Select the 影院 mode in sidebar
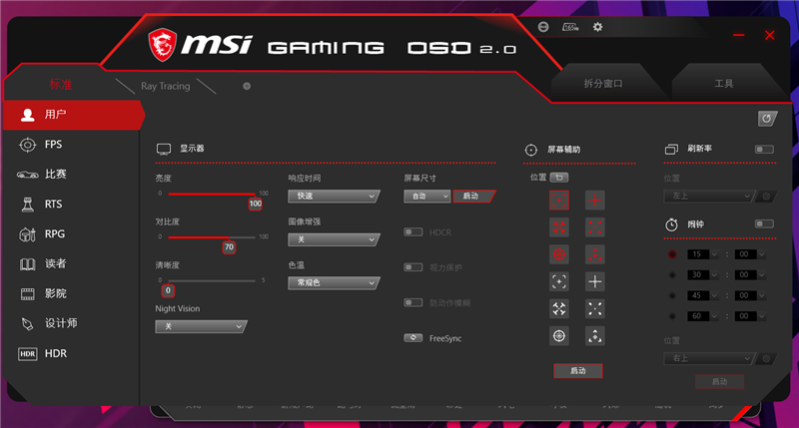Screen dimensions: 799x428 point(71,293)
